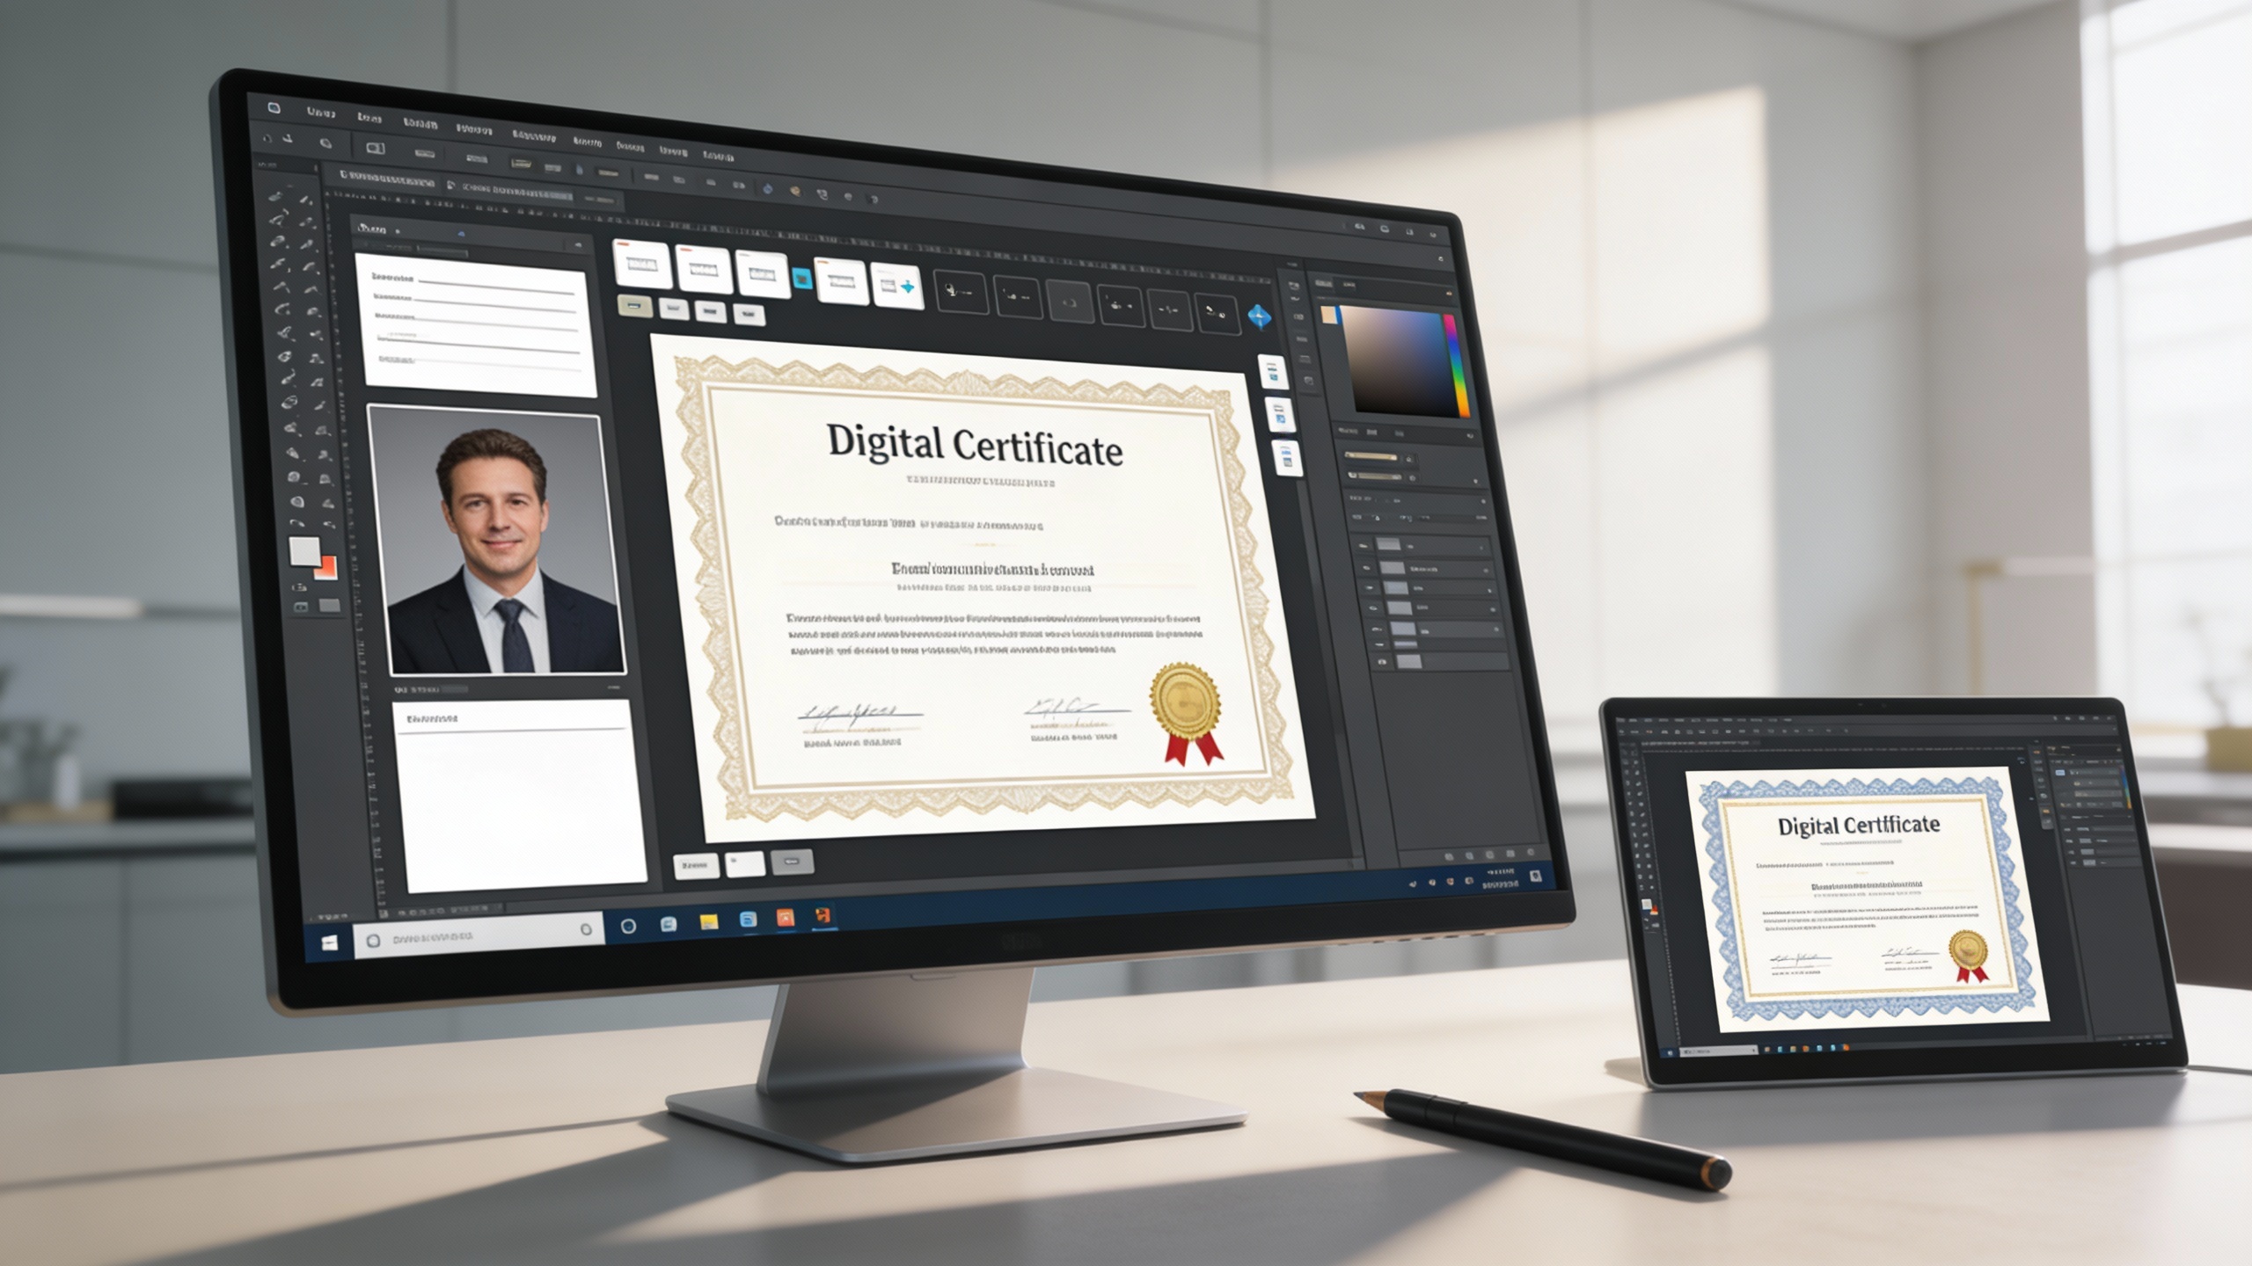Image resolution: width=2252 pixels, height=1266 pixels.
Task: Select the top-left tool in the tools panel
Action: click(275, 198)
